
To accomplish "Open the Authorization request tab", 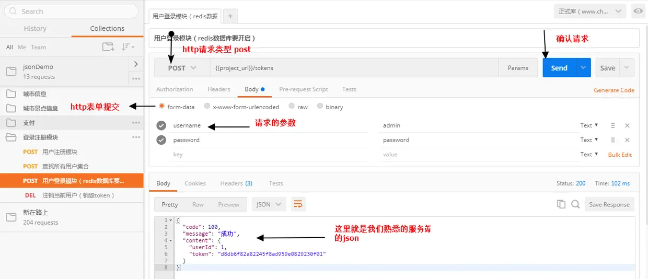I will [x=175, y=89].
